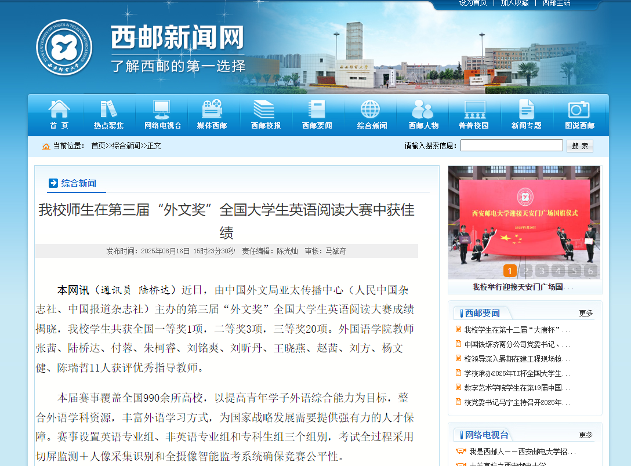631x466 pixels.
Task: Expand 更多 in 网络电视台 section
Action: tap(586, 435)
